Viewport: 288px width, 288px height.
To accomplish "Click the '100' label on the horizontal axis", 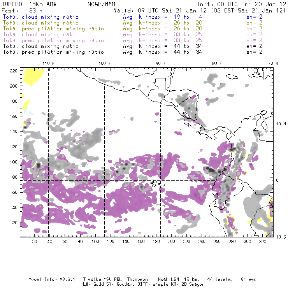I will pyautogui.click(x=95, y=242).
